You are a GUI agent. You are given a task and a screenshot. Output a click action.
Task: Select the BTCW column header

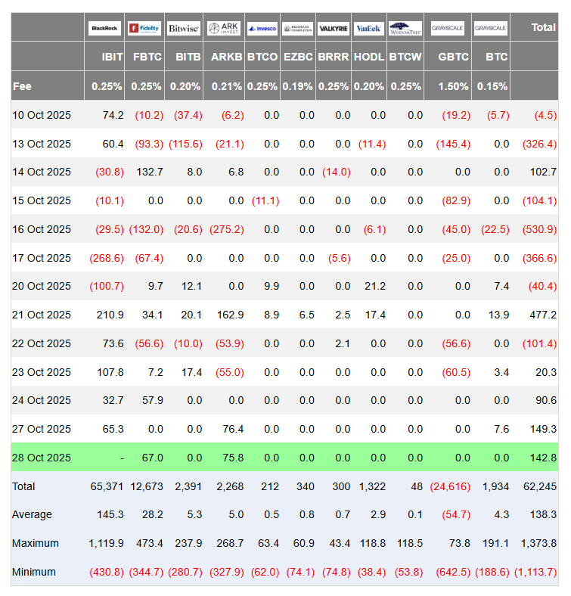pos(405,57)
